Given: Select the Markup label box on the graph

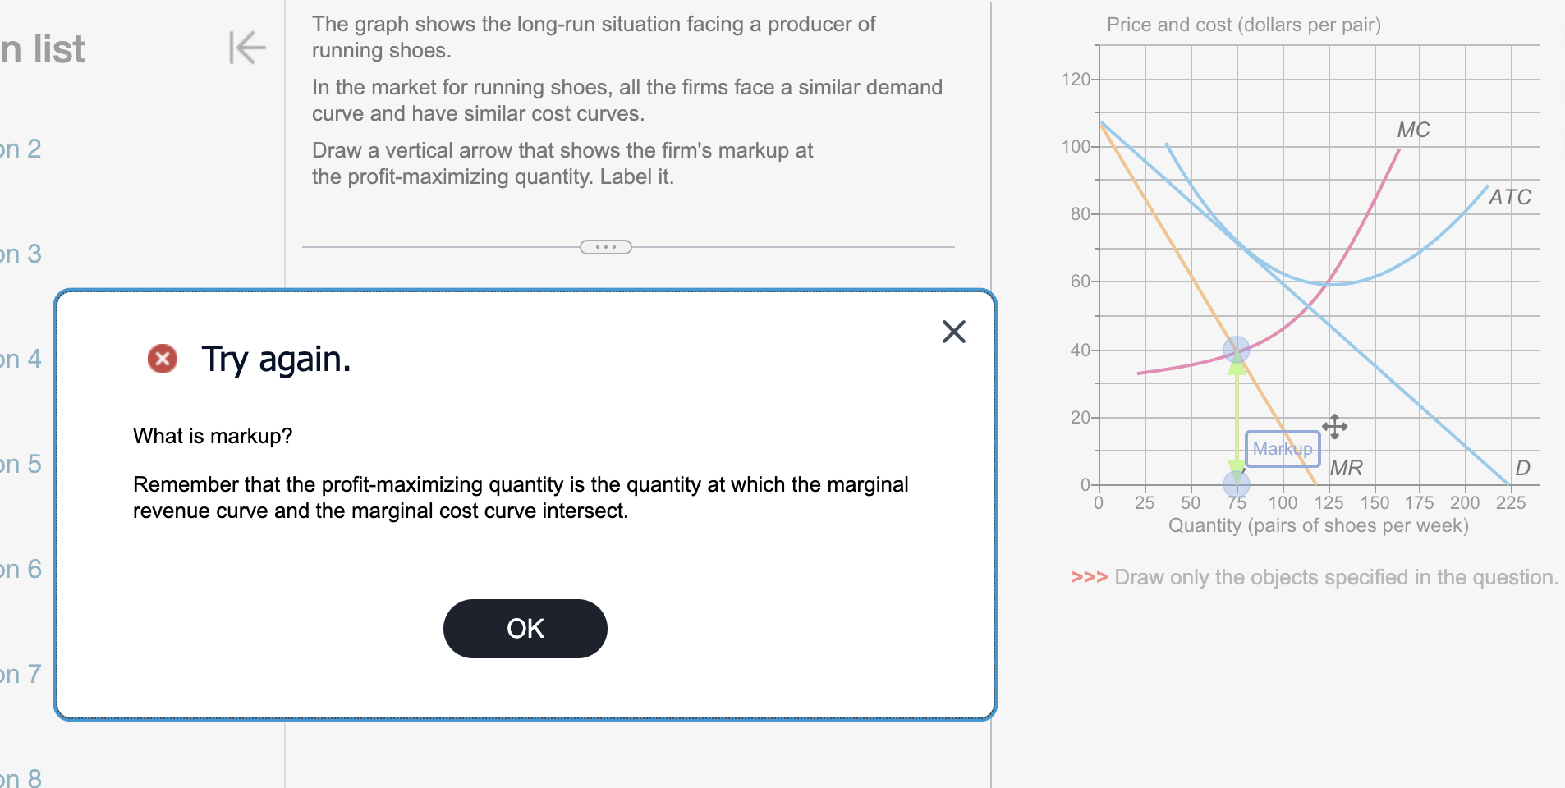Looking at the screenshot, I should coord(1281,448).
